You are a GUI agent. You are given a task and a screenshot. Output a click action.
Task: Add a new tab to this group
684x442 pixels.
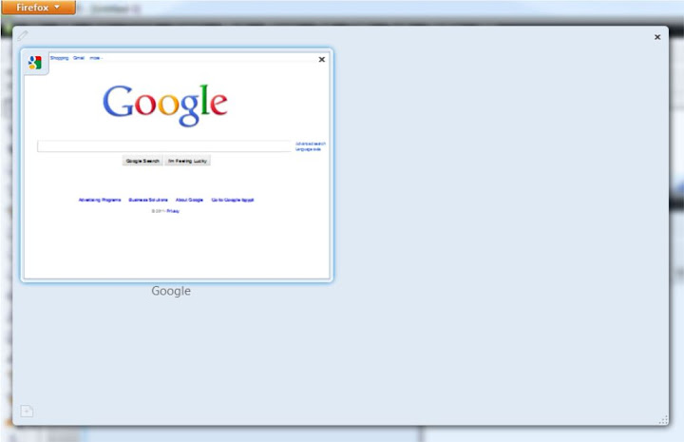point(27,411)
